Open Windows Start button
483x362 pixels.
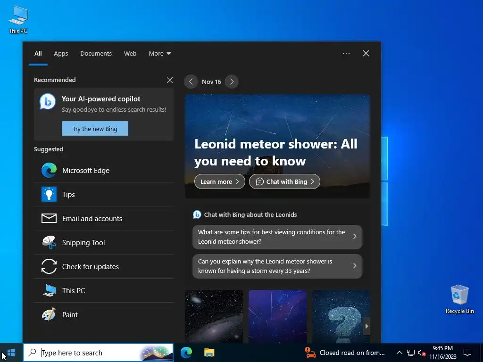pyautogui.click(x=11, y=353)
